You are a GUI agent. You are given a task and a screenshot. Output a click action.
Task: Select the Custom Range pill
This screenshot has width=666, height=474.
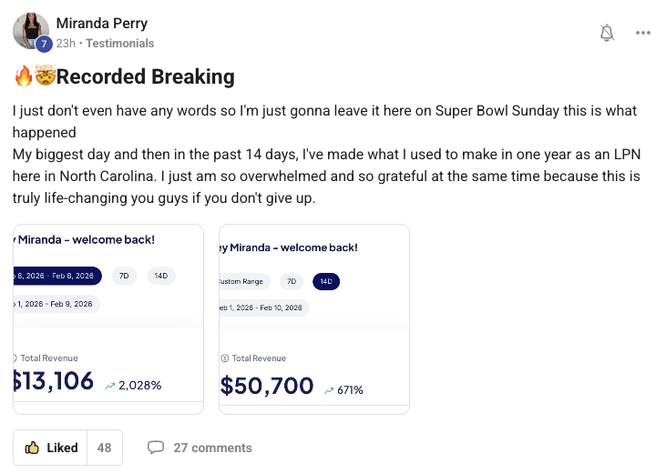point(241,281)
